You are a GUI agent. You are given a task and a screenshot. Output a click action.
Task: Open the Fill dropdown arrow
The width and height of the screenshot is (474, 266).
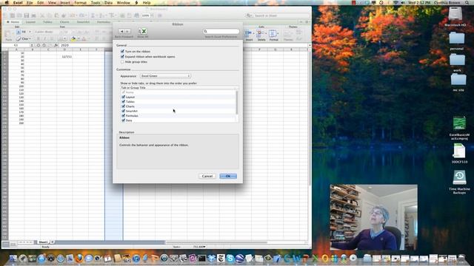30,32
